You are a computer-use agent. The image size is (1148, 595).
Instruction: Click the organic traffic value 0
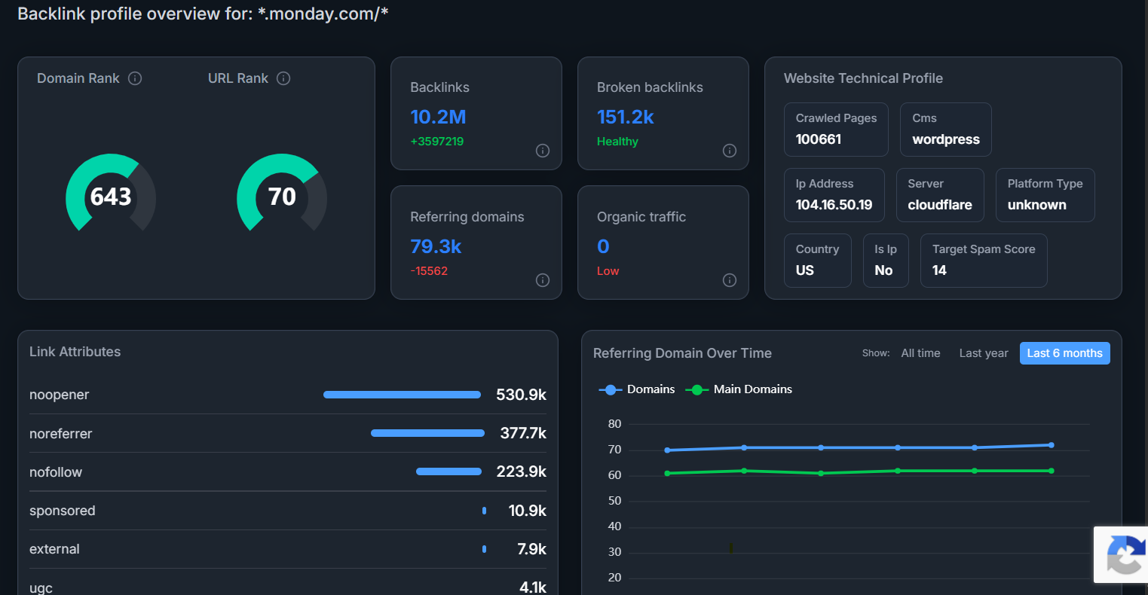tap(603, 246)
